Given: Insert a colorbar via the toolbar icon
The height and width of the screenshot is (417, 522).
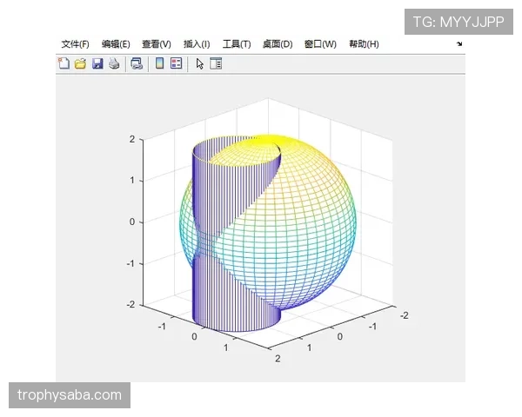Looking at the screenshot, I should 159,63.
